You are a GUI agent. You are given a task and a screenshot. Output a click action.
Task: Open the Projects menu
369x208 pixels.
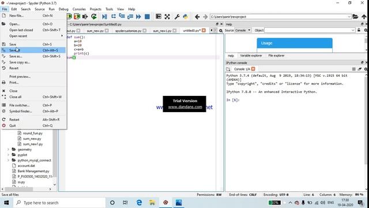(x=96, y=9)
